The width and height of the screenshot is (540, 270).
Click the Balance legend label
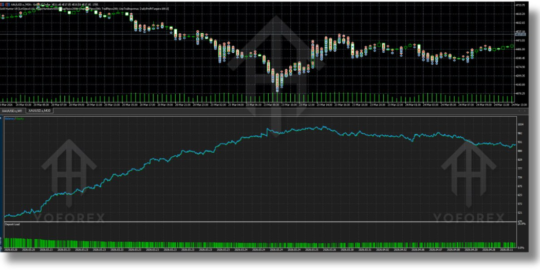pyautogui.click(x=9, y=118)
